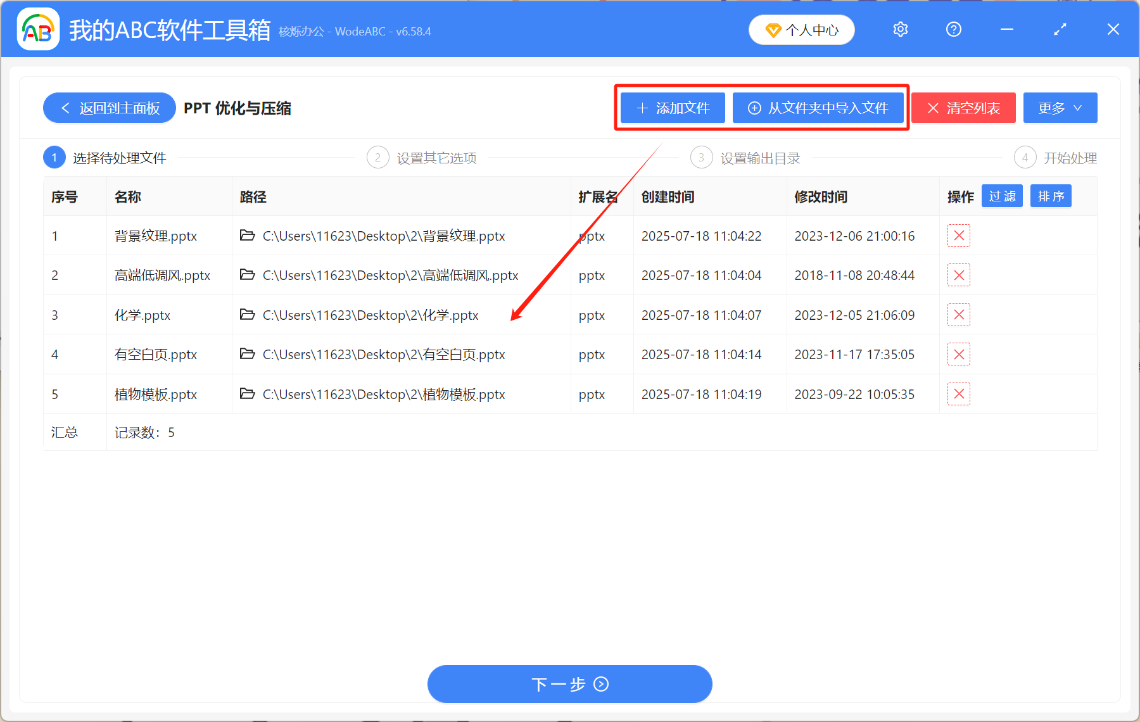Image resolution: width=1140 pixels, height=722 pixels.
Task: Open the settings gear icon
Action: coord(900,29)
